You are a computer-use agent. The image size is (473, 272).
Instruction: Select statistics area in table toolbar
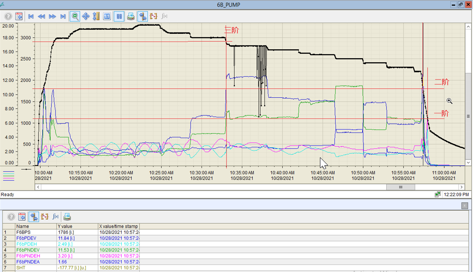pyautogui.click(x=44, y=216)
